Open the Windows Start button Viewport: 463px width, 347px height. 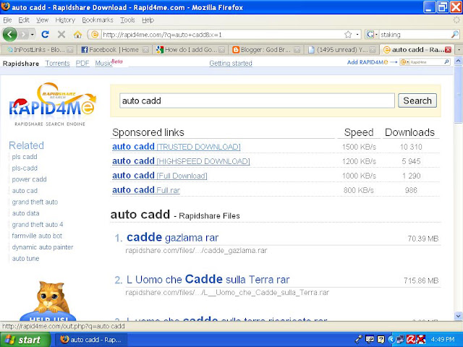tap(25, 340)
